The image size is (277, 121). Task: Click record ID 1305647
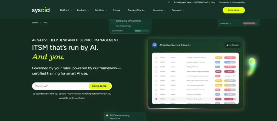[x=163, y=58]
